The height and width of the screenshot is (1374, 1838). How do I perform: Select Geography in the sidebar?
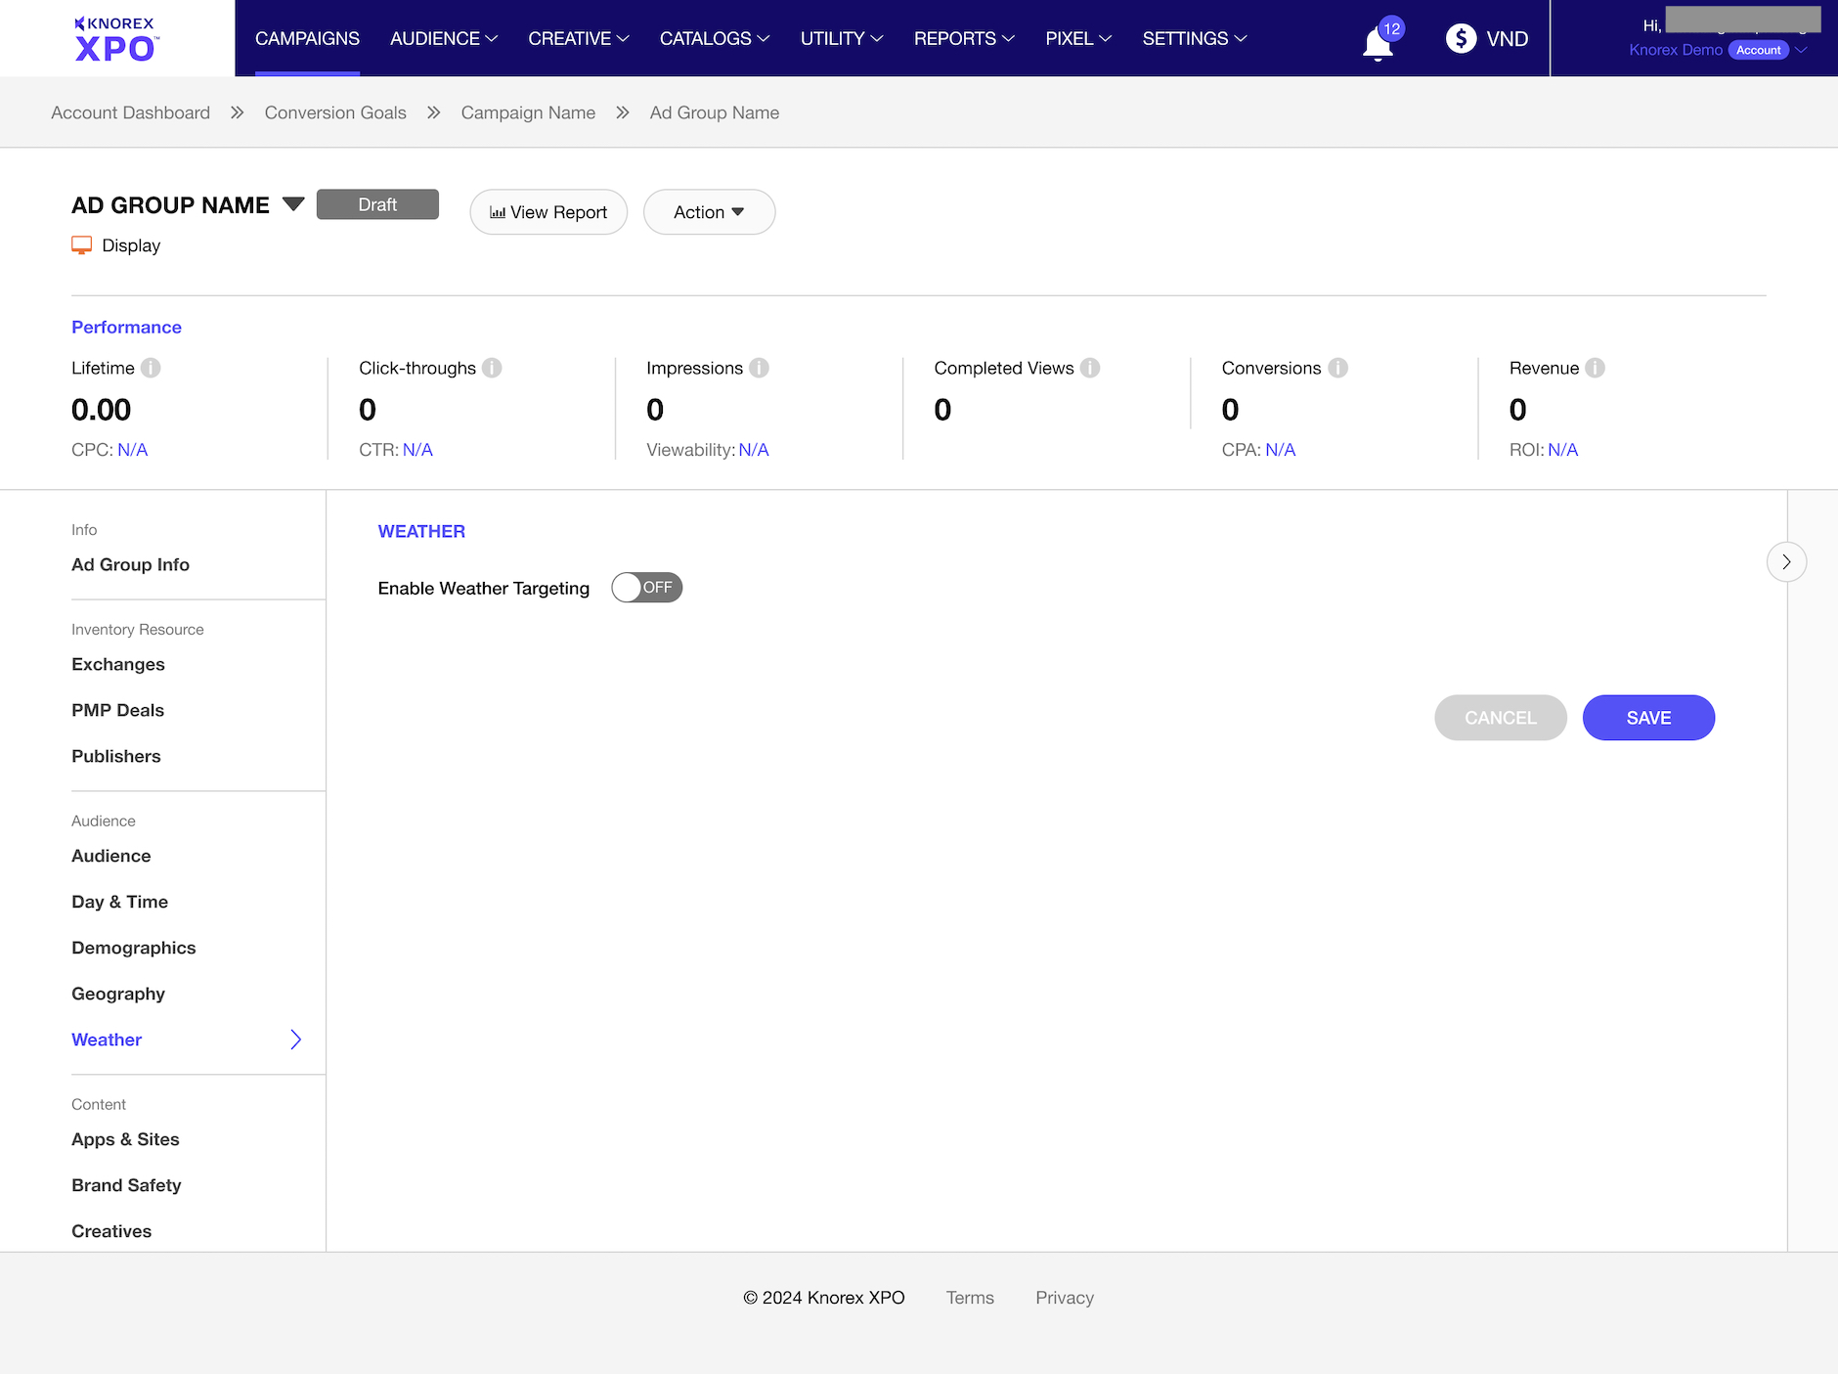tap(118, 994)
